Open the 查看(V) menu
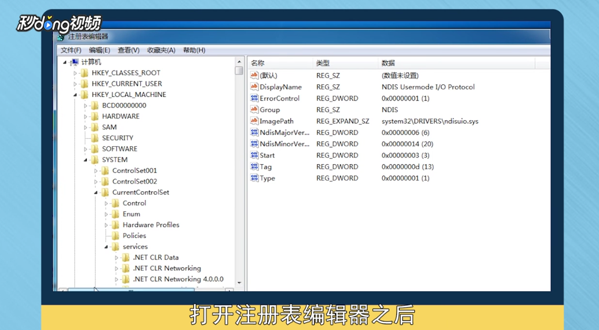The height and width of the screenshot is (330, 599). click(x=129, y=50)
